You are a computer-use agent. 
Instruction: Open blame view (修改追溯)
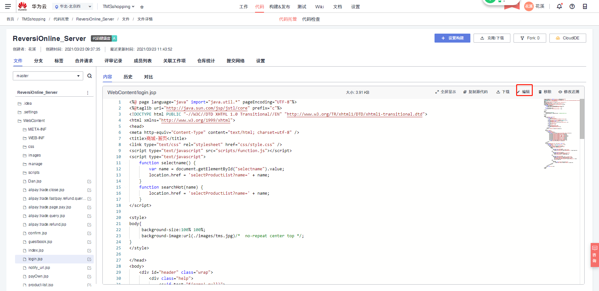[x=569, y=92]
